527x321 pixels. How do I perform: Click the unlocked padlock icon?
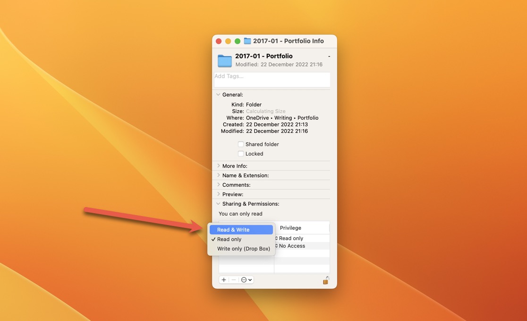pos(325,280)
